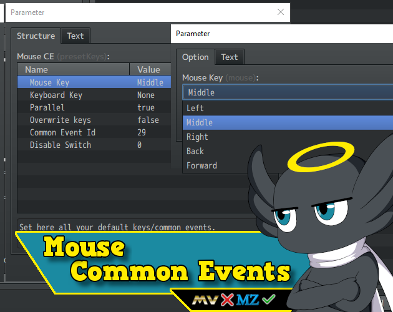Click the None value of Keyboard Key
The height and width of the screenshot is (312, 393).
[146, 95]
